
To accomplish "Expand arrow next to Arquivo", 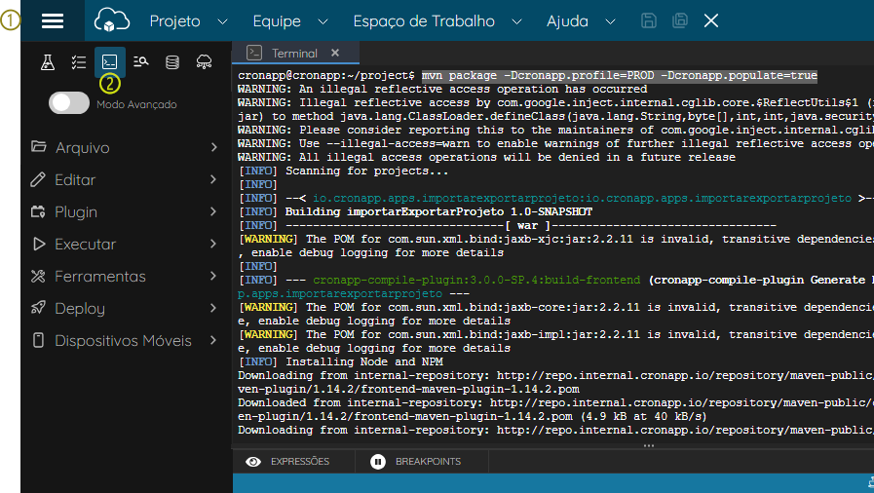I will [214, 147].
